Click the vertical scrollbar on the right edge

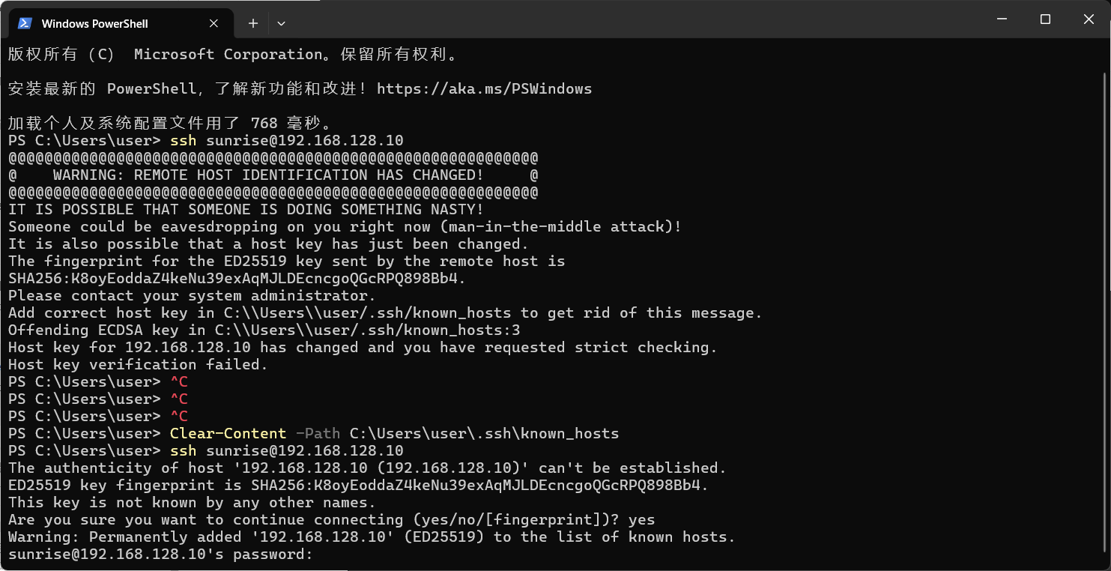coord(1105,300)
